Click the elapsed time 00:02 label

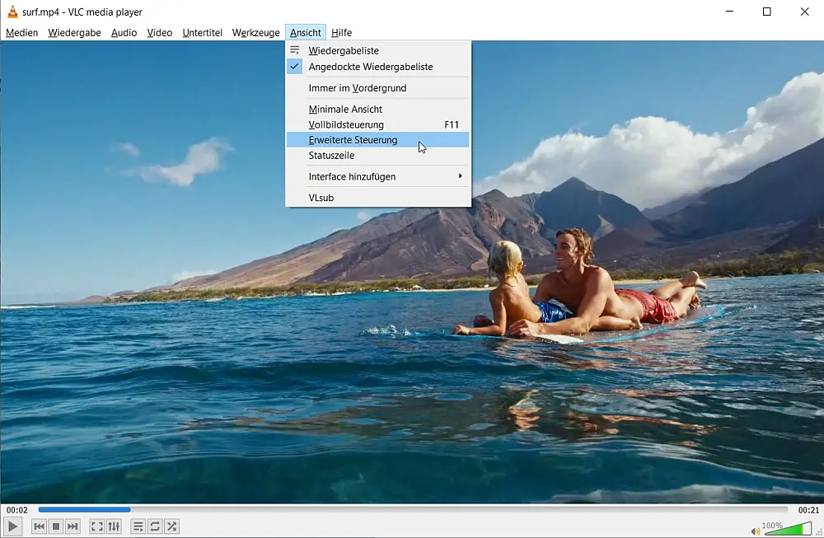(x=16, y=510)
